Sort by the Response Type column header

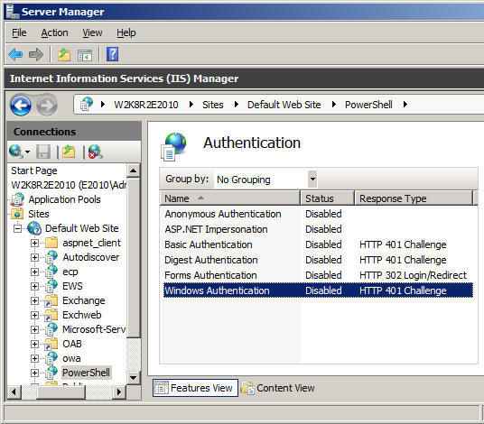pos(414,198)
